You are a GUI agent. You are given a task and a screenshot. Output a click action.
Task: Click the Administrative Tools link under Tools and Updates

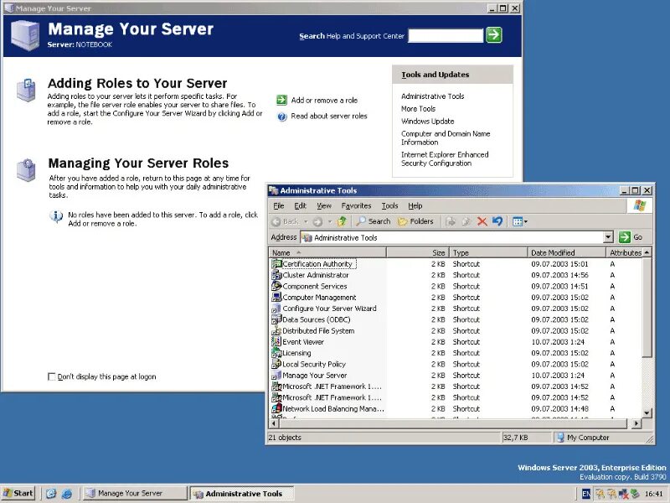click(x=432, y=96)
